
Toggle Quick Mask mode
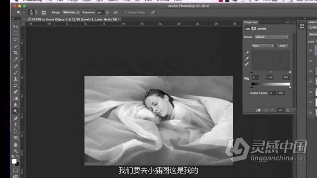tap(15, 170)
